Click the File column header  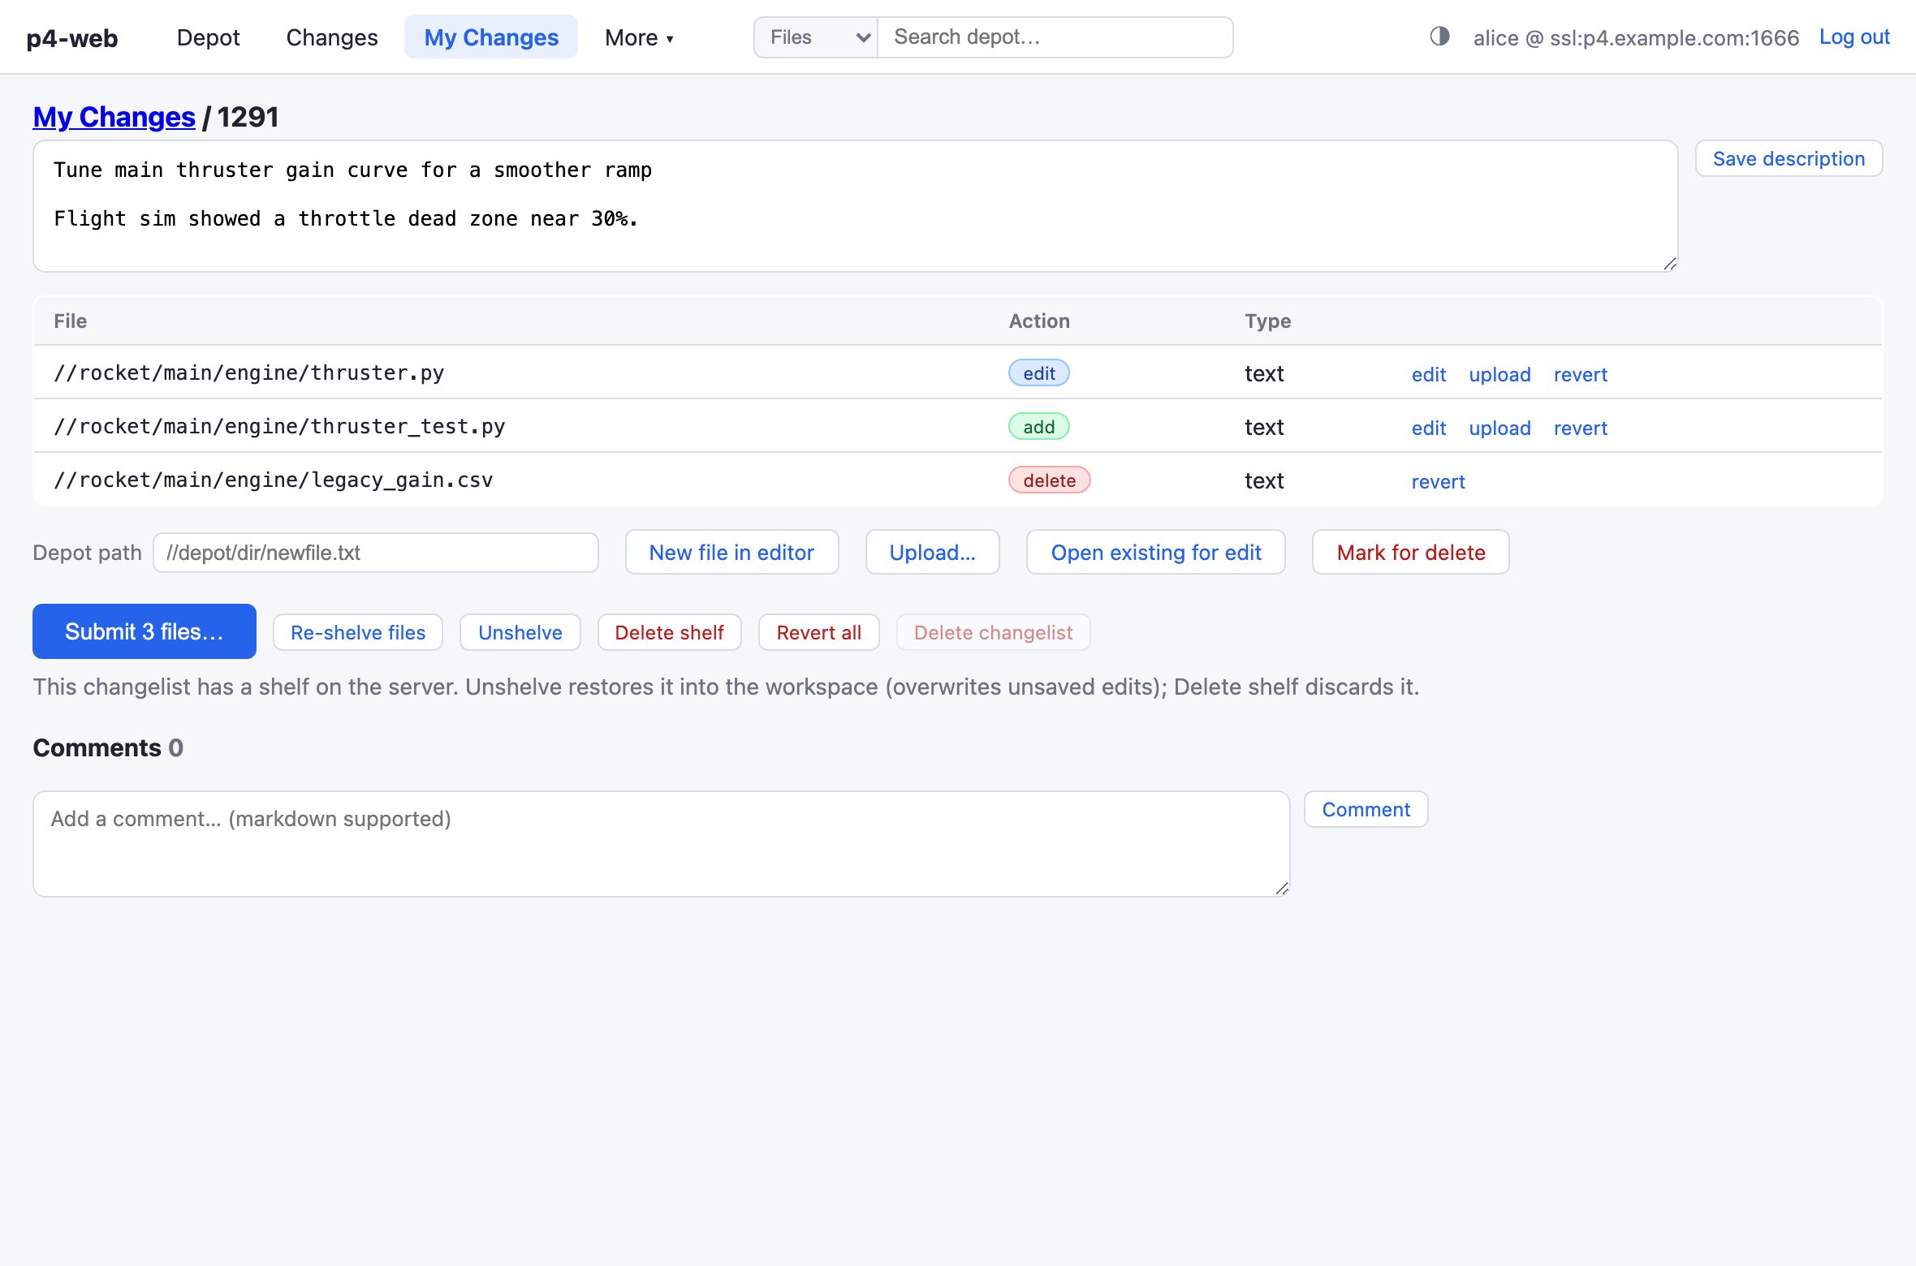71,321
